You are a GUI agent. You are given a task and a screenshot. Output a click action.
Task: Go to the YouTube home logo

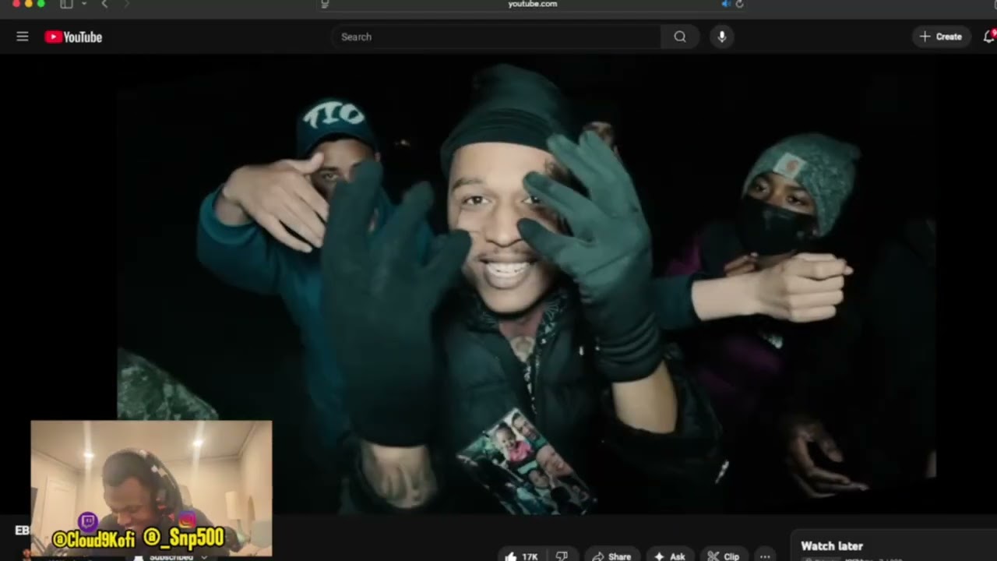pos(73,37)
